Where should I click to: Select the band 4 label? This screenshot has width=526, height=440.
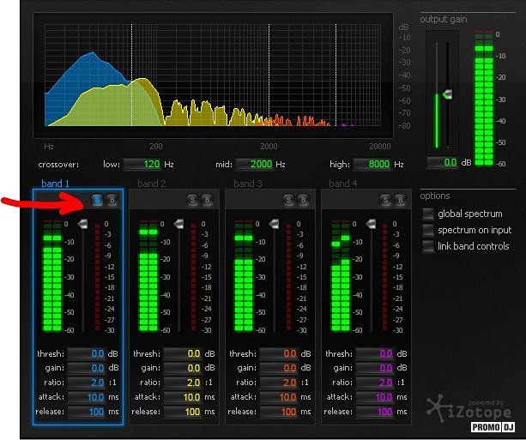[343, 184]
